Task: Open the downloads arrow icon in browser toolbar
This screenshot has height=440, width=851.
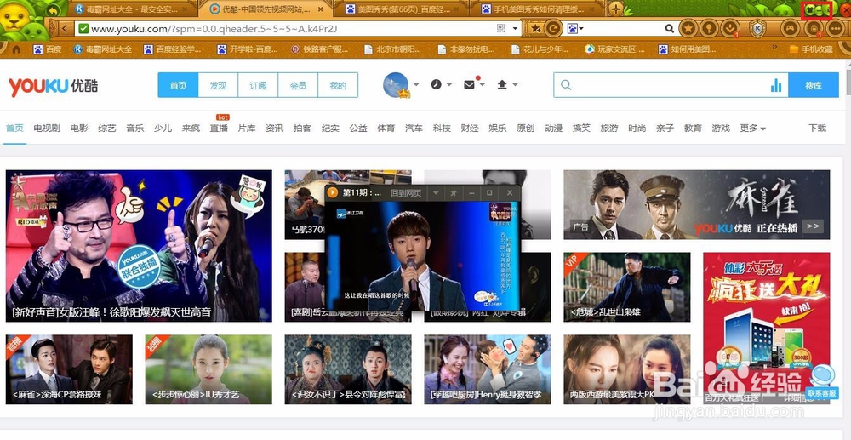Action: tap(731, 28)
